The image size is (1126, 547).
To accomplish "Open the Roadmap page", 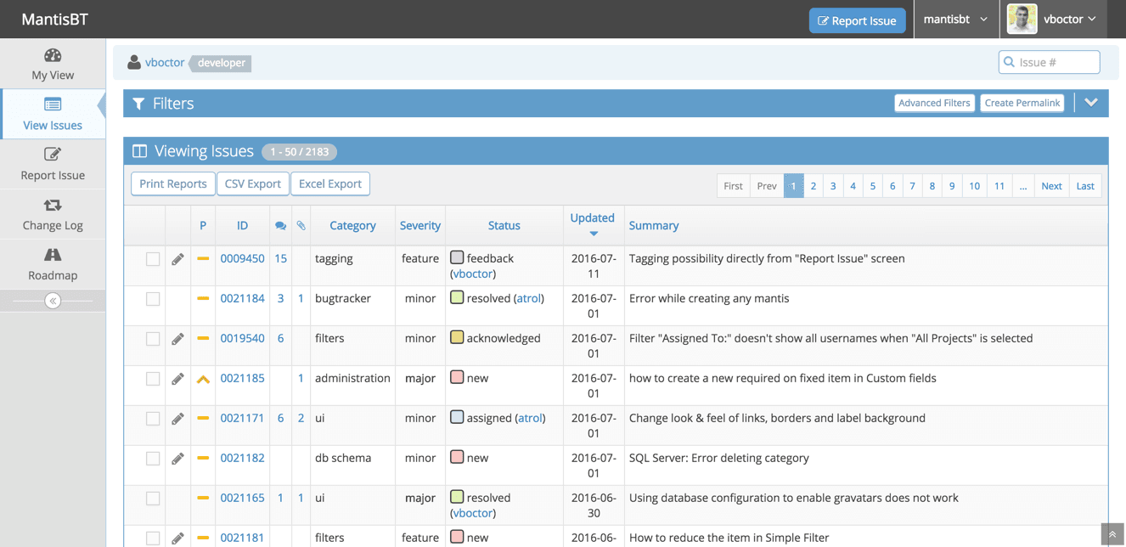I will 53,263.
